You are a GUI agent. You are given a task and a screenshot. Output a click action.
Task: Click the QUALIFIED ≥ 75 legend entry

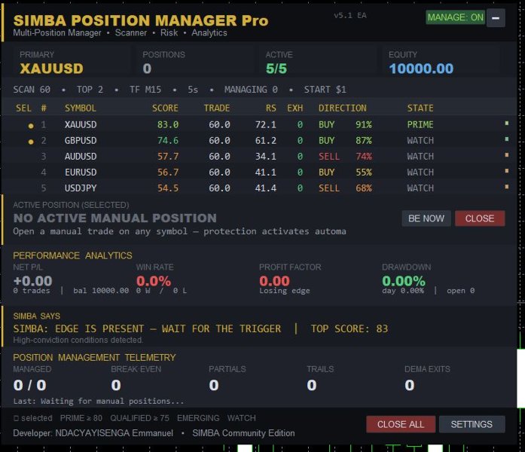[x=139, y=418]
